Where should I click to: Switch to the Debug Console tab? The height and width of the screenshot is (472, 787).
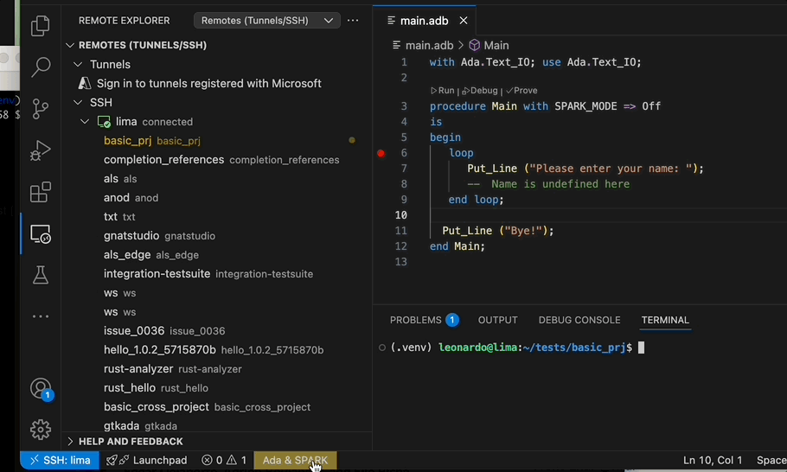coord(579,320)
